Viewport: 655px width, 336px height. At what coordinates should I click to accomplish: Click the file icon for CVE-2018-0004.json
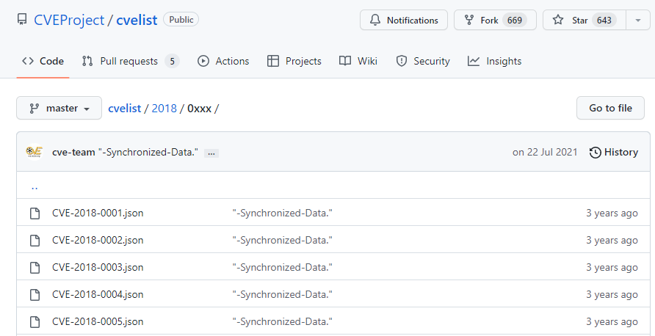[x=35, y=295]
